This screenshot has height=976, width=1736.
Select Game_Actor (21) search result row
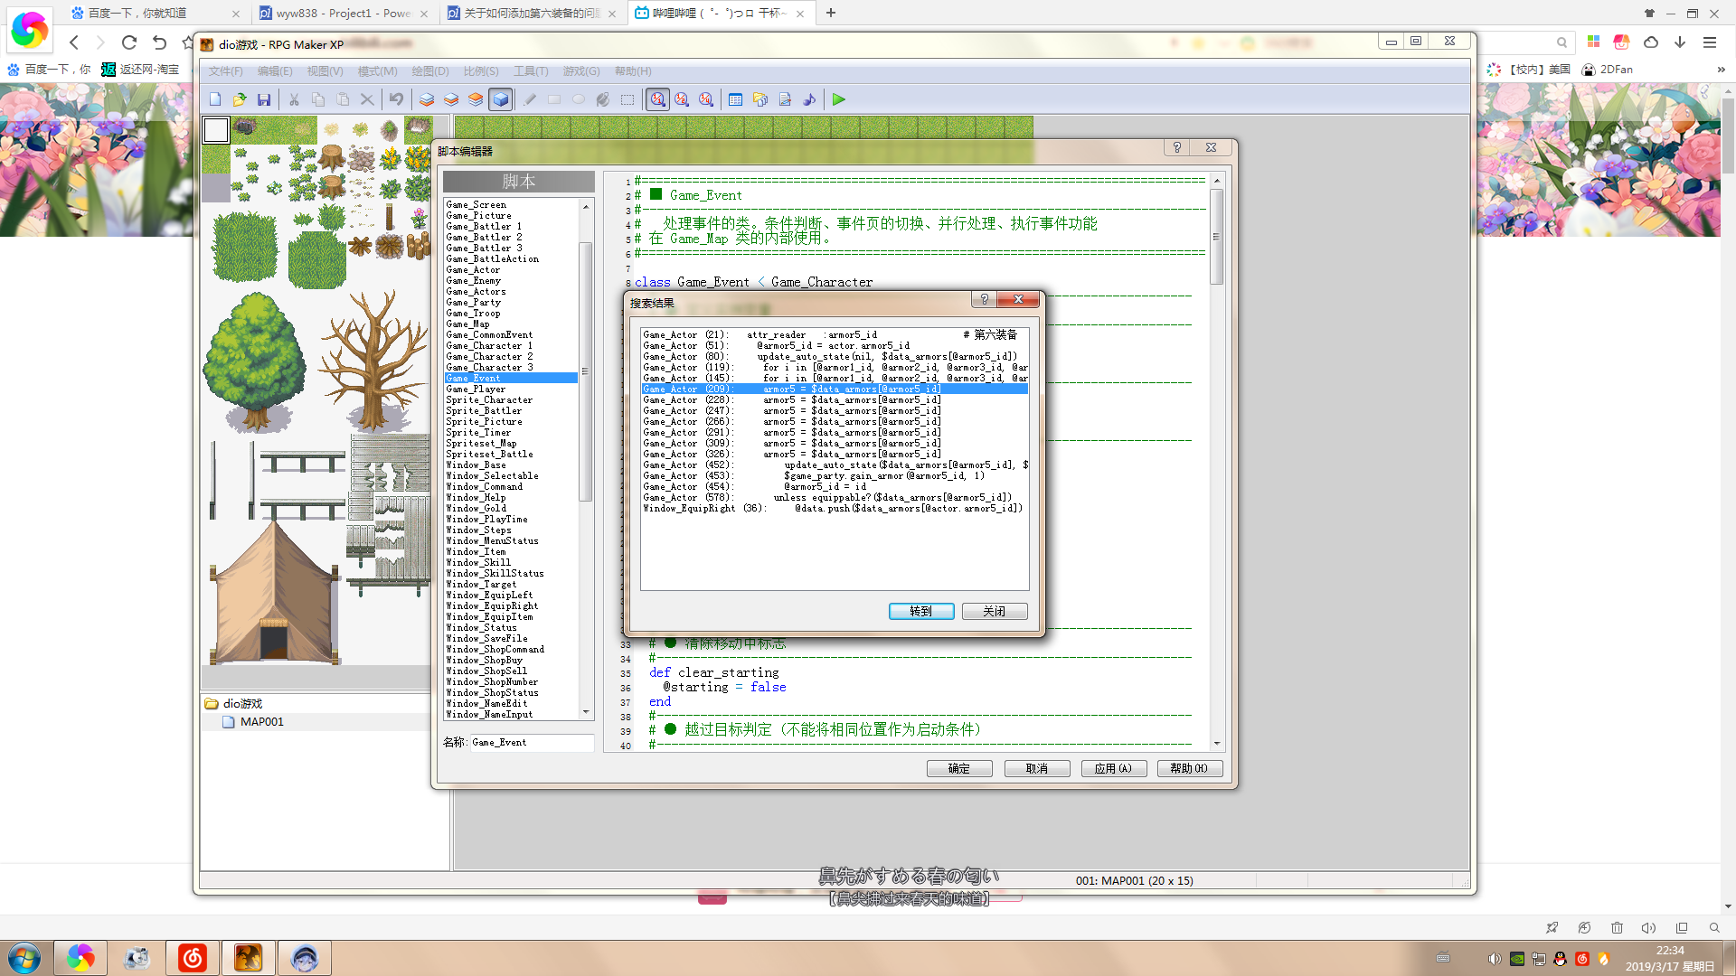point(834,335)
